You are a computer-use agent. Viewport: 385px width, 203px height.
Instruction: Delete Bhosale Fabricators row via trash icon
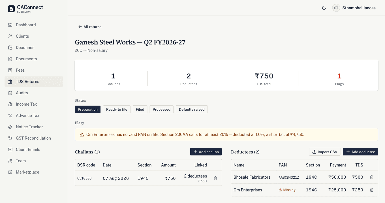(x=372, y=177)
